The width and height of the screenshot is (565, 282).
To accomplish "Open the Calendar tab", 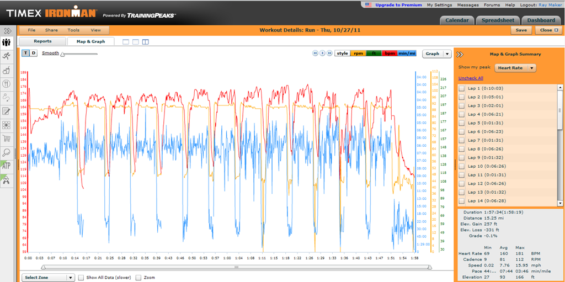I will pyautogui.click(x=457, y=20).
